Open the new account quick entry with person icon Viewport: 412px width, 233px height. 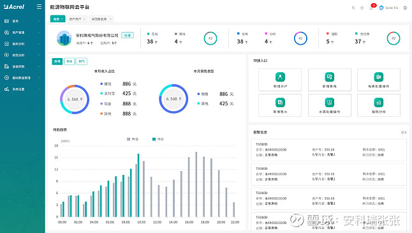point(280,80)
